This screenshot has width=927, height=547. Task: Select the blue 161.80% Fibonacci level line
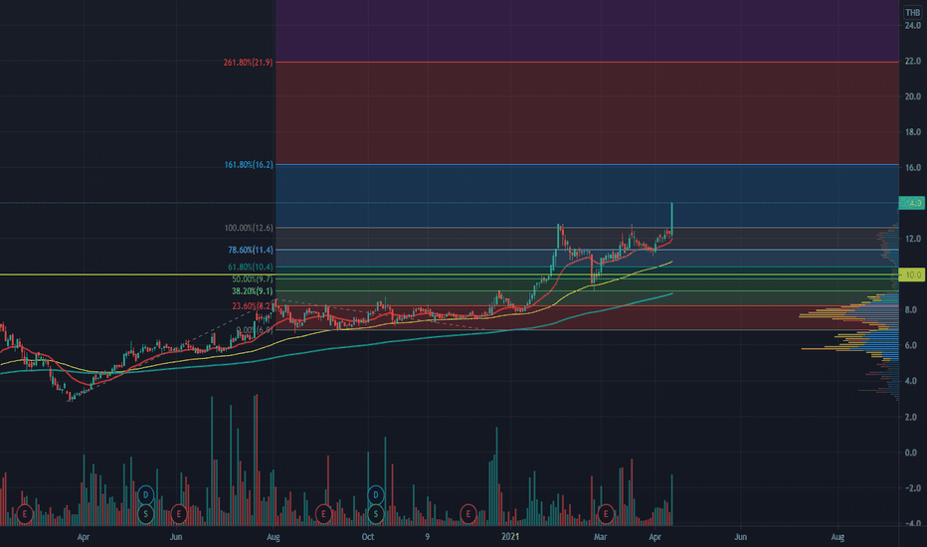587,164
